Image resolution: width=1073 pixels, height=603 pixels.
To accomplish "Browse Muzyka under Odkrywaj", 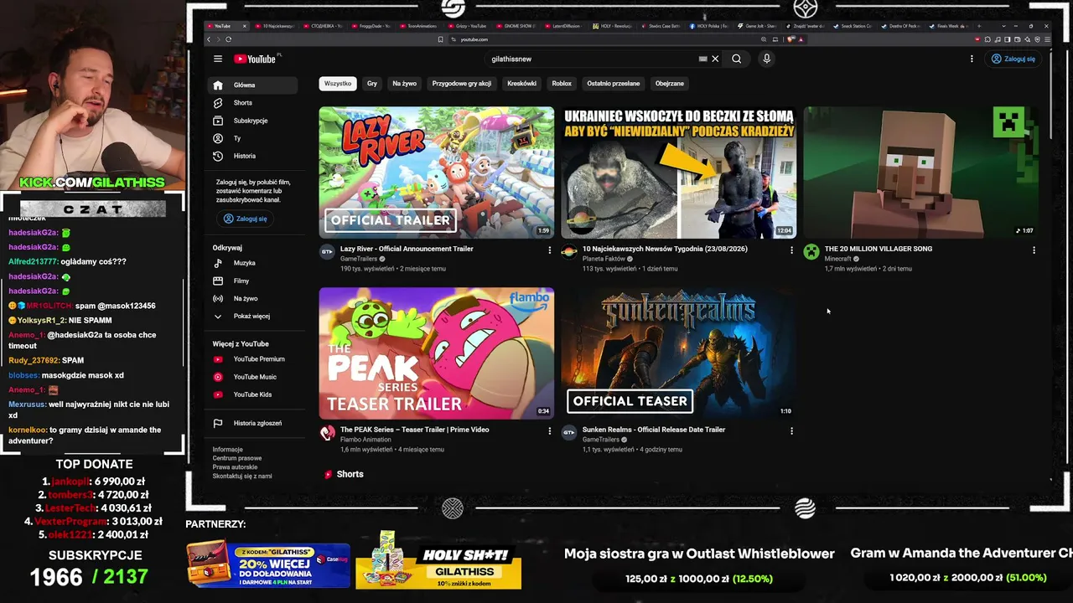I will (x=251, y=263).
